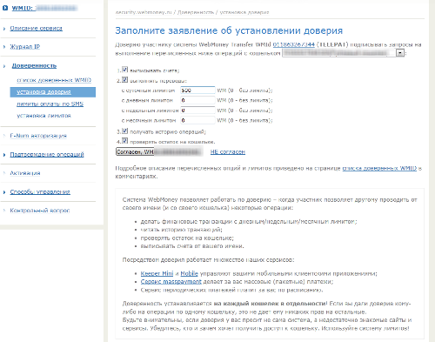Expand arrow beside 'Способы управления'
The image size is (435, 342).
[x=4, y=192]
